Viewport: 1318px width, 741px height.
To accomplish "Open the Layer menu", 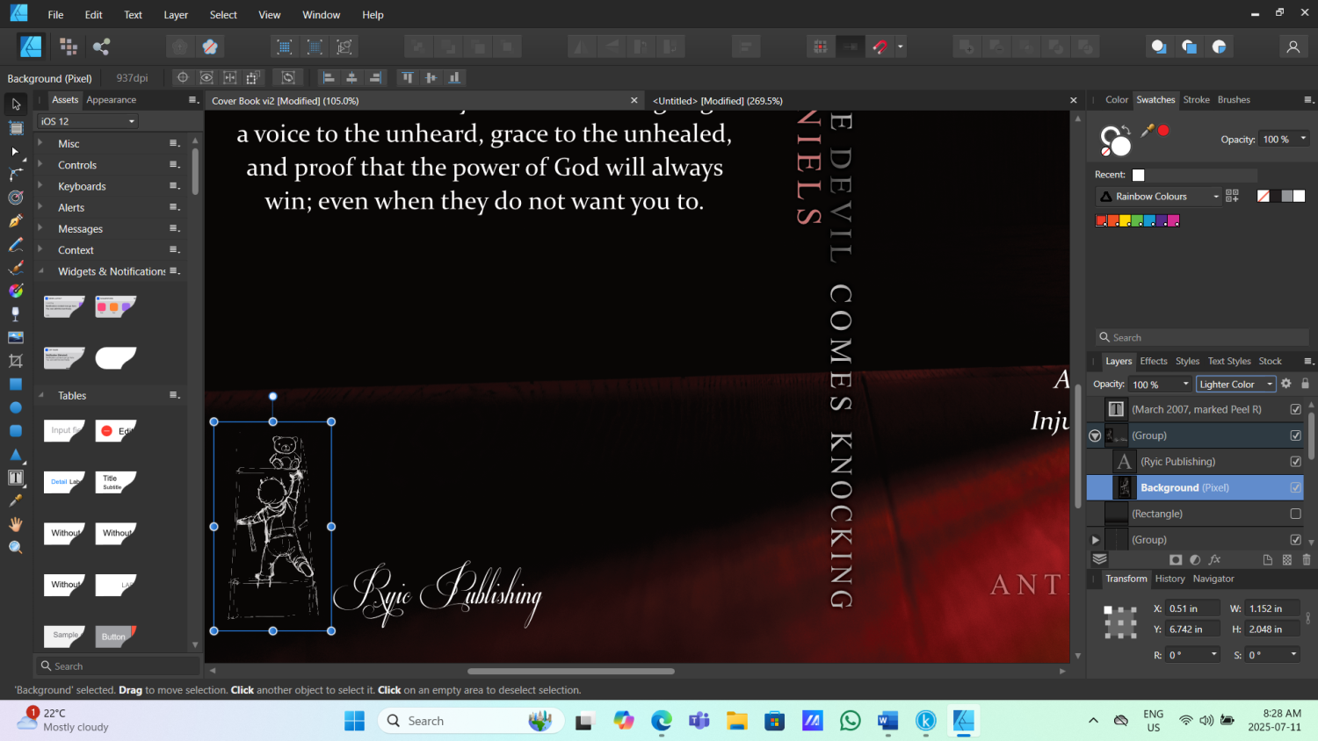I will coord(176,15).
